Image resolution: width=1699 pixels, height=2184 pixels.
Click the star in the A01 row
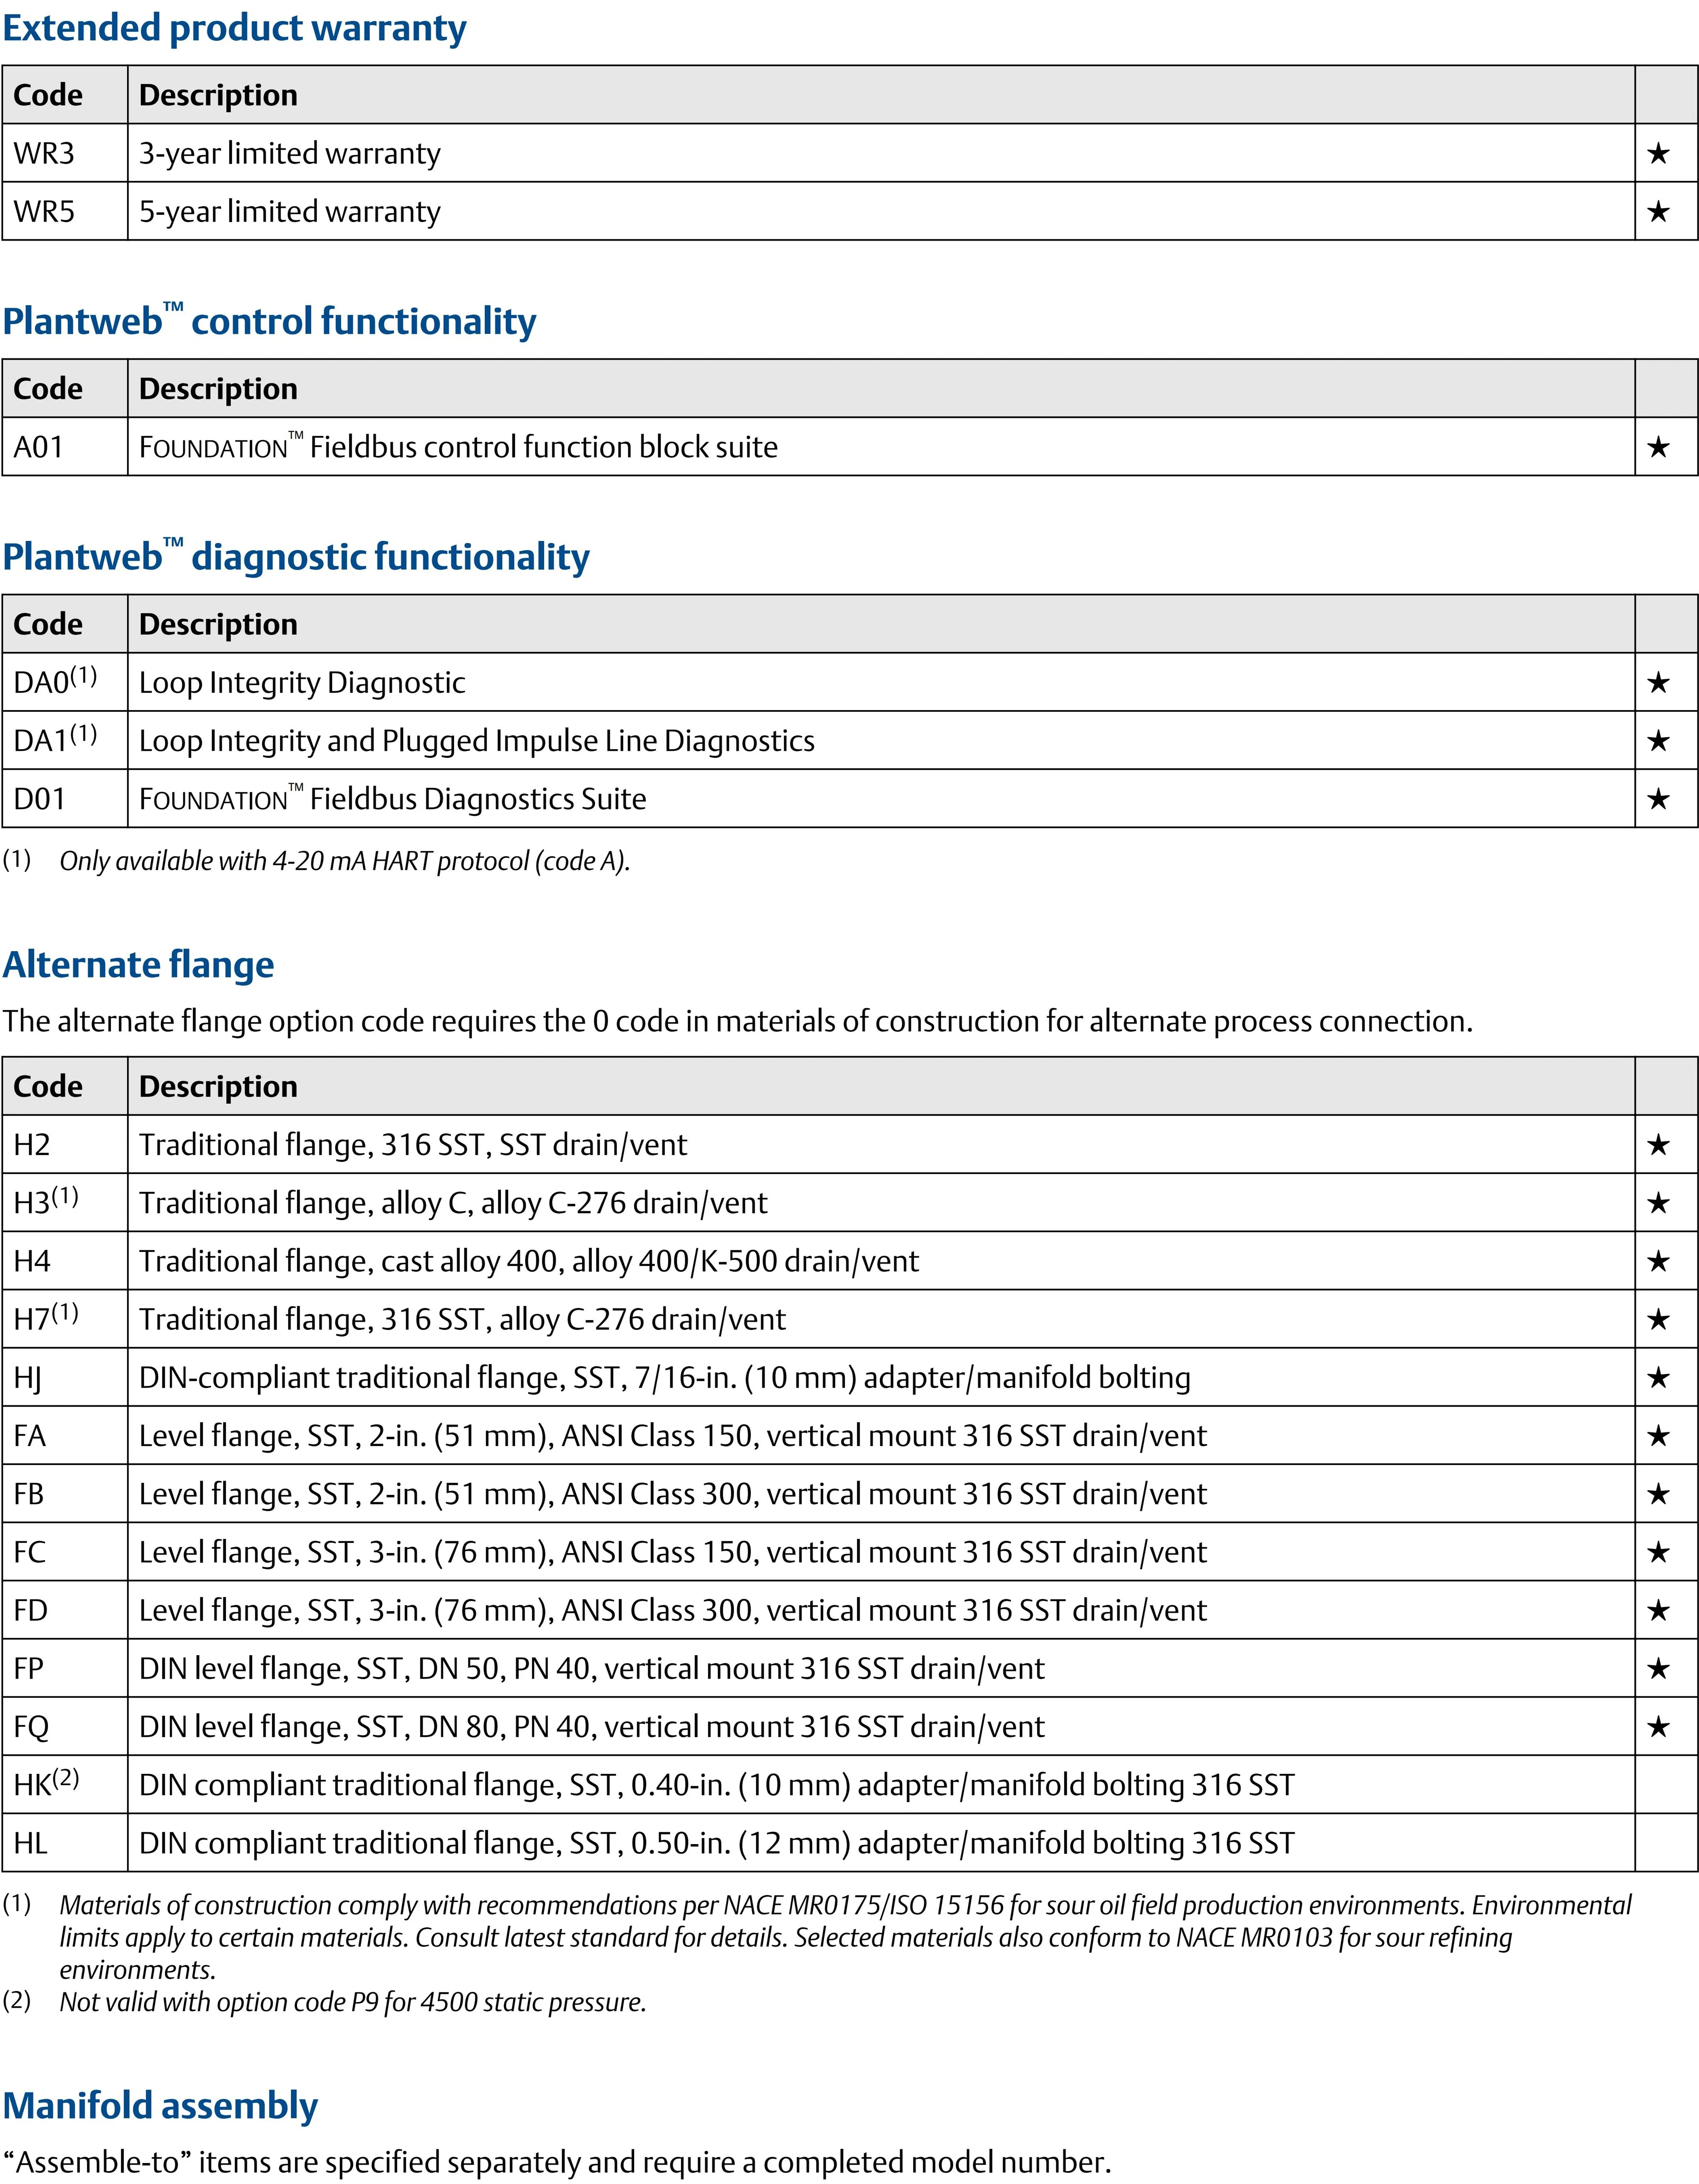1657,447
